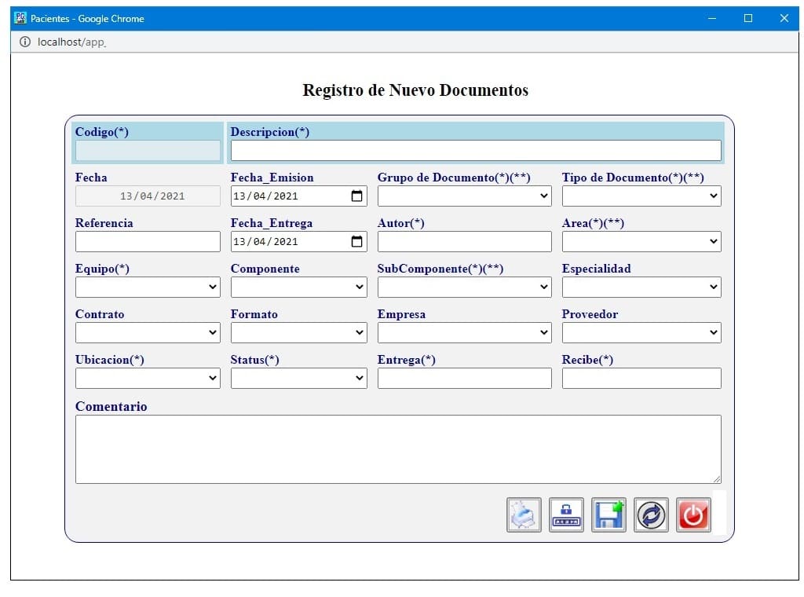This screenshot has height=597, width=804.
Task: Click the padlock password icon button
Action: pyautogui.click(x=566, y=515)
